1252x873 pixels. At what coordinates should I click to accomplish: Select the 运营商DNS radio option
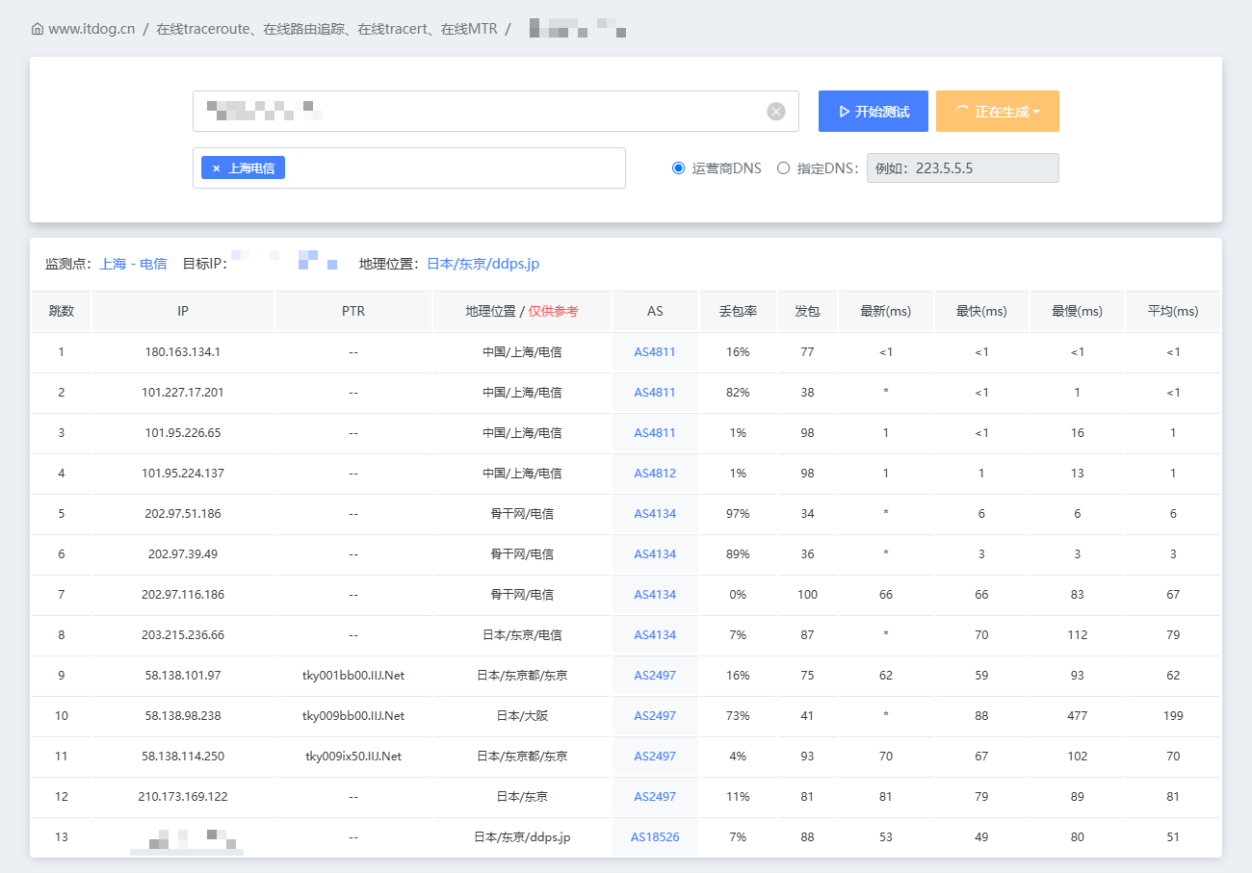point(678,168)
